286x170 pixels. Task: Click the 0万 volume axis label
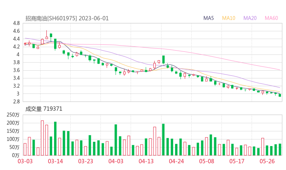click(16, 155)
